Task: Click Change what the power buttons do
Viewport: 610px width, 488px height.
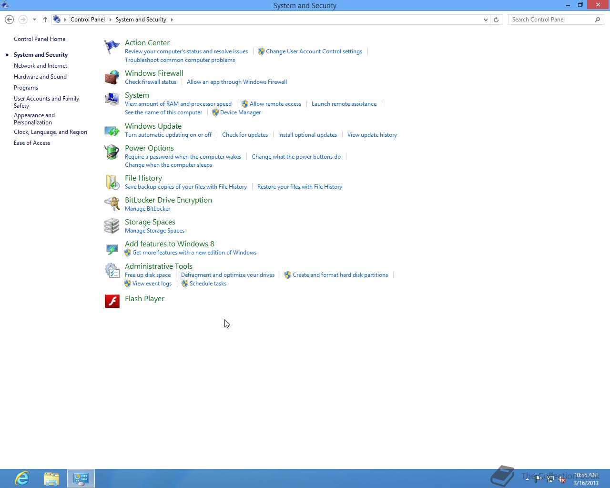Action: tap(296, 157)
